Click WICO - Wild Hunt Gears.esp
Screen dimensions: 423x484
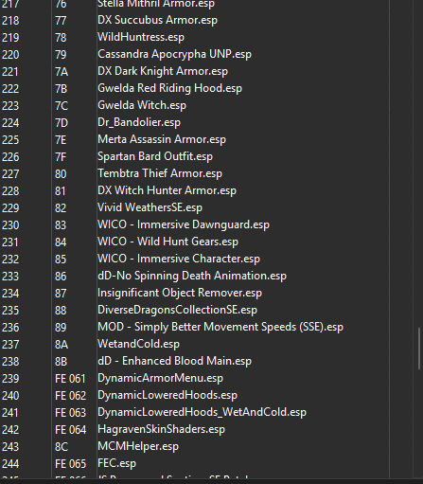(167, 242)
